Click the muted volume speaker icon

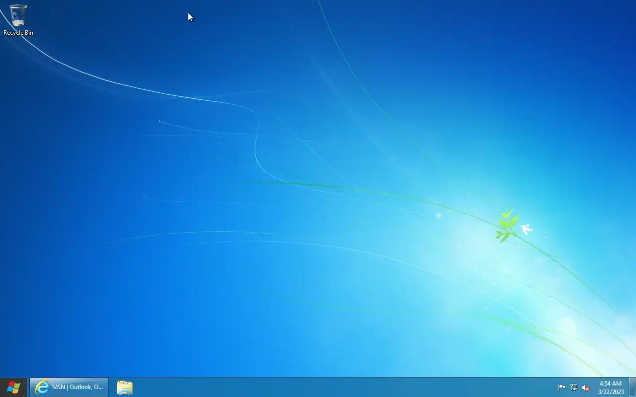pyautogui.click(x=586, y=388)
